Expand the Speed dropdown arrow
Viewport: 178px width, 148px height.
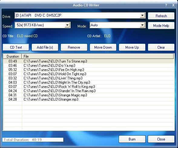click(67, 25)
